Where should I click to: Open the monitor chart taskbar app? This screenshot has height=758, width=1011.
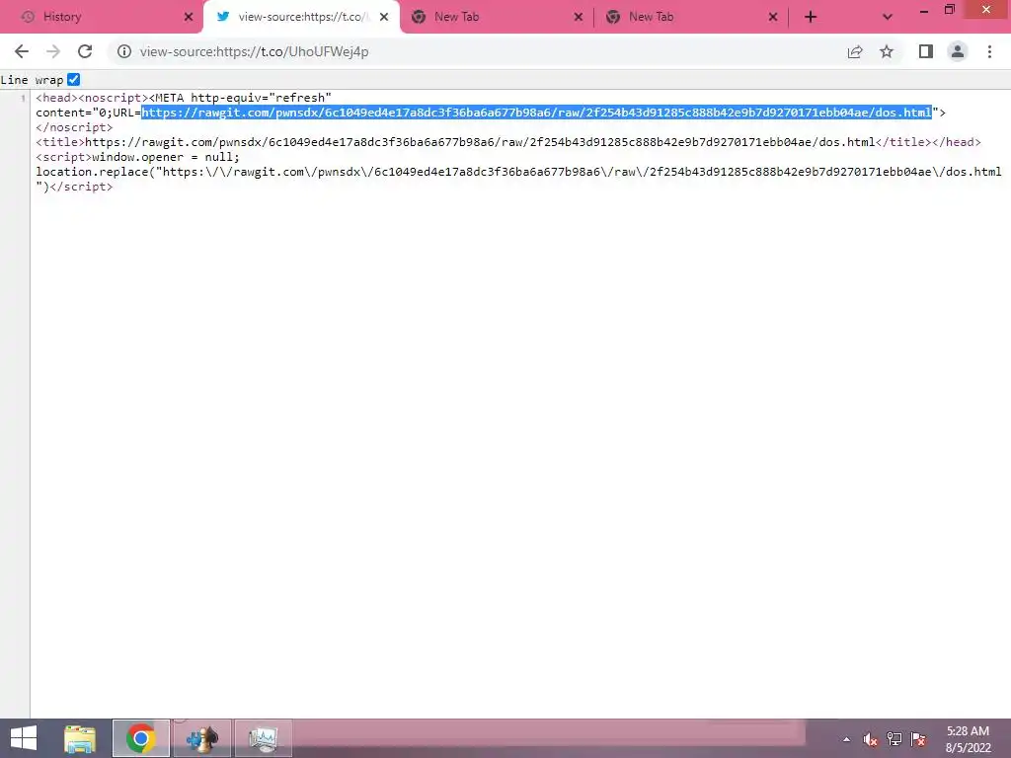(x=263, y=738)
